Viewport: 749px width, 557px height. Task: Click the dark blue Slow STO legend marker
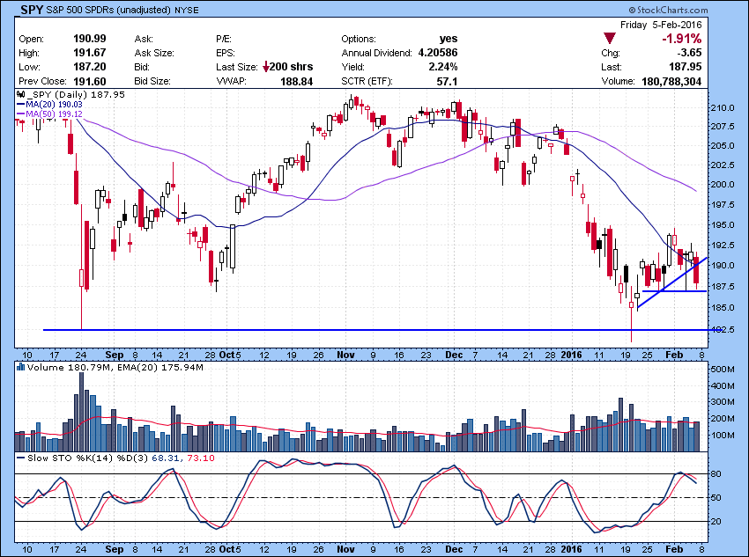[20, 458]
